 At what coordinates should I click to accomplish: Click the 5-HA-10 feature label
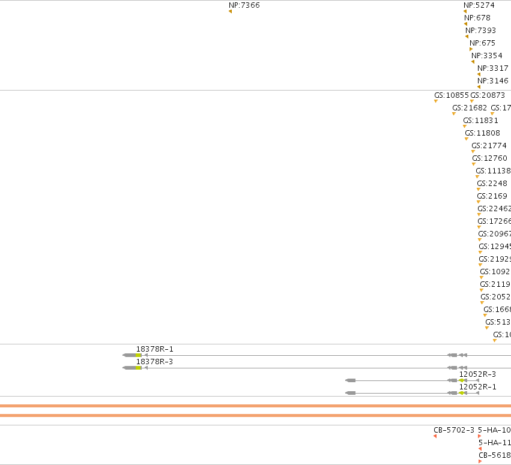pos(494,430)
